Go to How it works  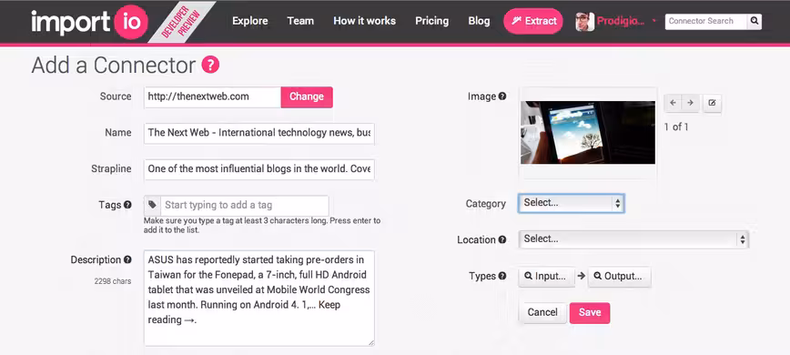click(x=364, y=21)
